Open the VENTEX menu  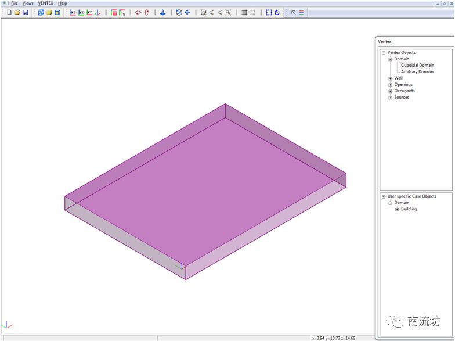pos(45,3)
